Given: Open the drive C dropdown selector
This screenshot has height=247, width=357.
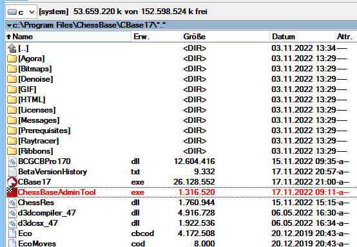Looking at the screenshot, I should (21, 12).
